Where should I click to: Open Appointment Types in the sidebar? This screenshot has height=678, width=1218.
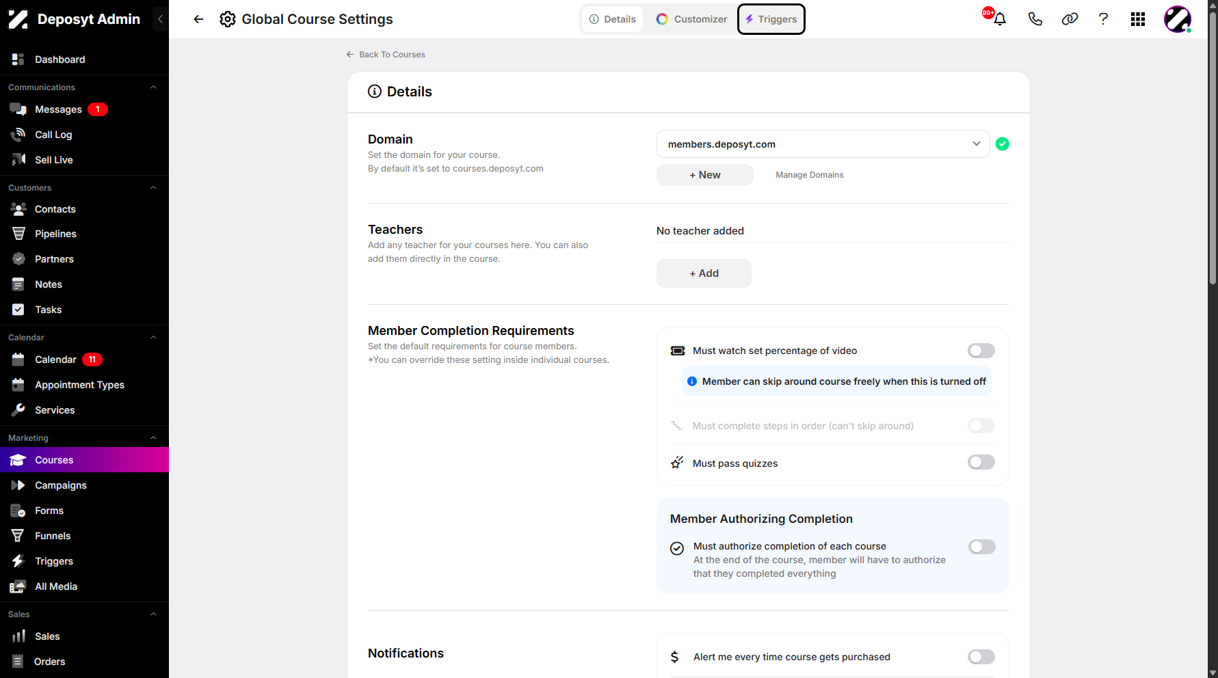pyautogui.click(x=84, y=385)
